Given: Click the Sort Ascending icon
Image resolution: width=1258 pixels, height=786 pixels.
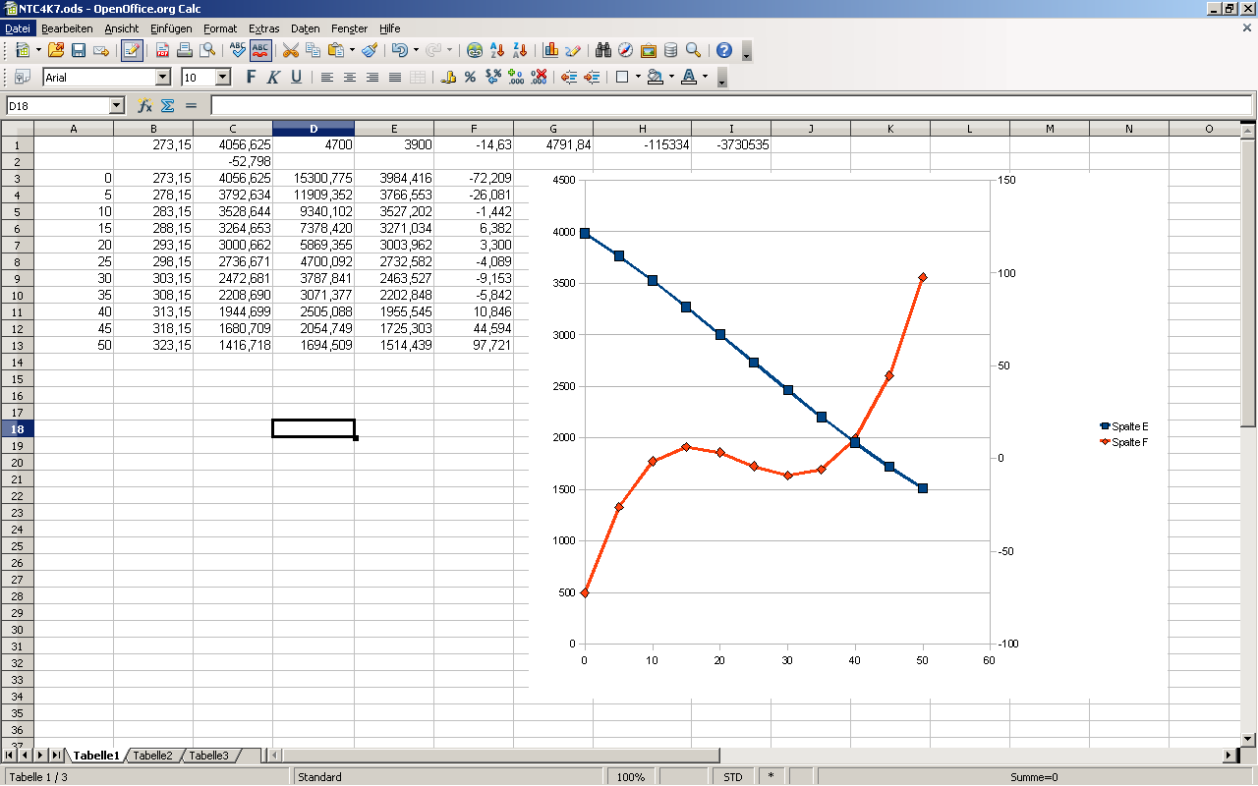Looking at the screenshot, I should click(498, 50).
